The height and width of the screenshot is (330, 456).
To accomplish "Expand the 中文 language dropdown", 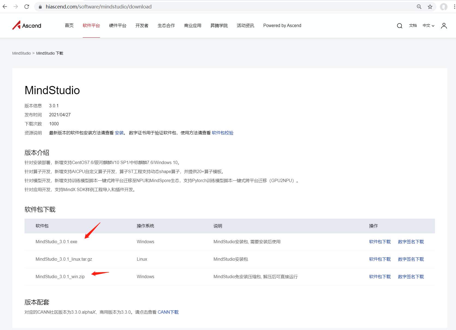I will pyautogui.click(x=428, y=25).
